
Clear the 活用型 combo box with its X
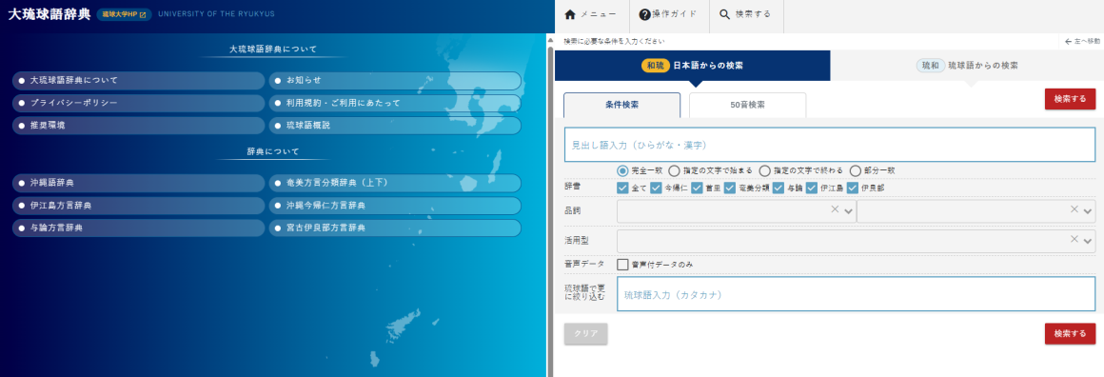pyautogui.click(x=1074, y=240)
